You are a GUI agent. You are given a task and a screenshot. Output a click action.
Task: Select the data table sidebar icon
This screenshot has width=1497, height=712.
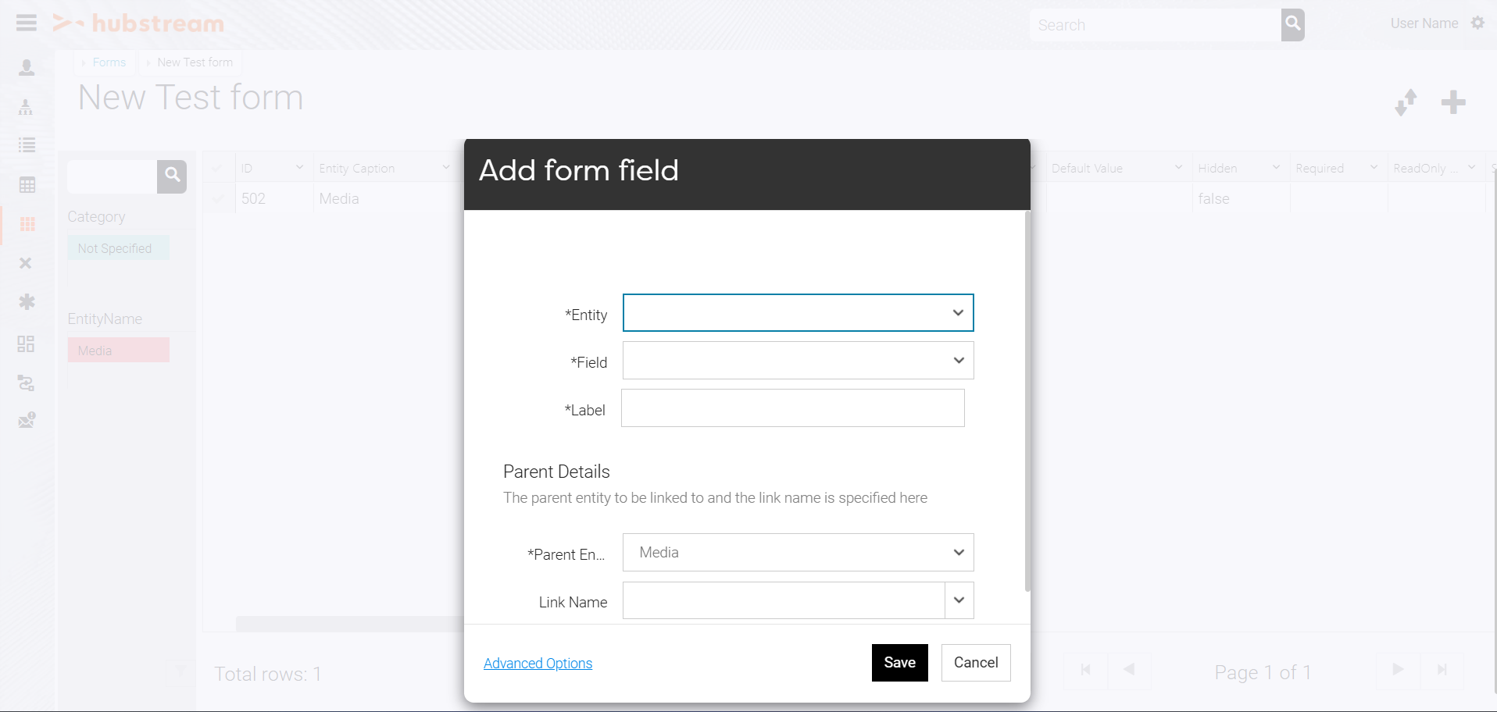(26, 185)
